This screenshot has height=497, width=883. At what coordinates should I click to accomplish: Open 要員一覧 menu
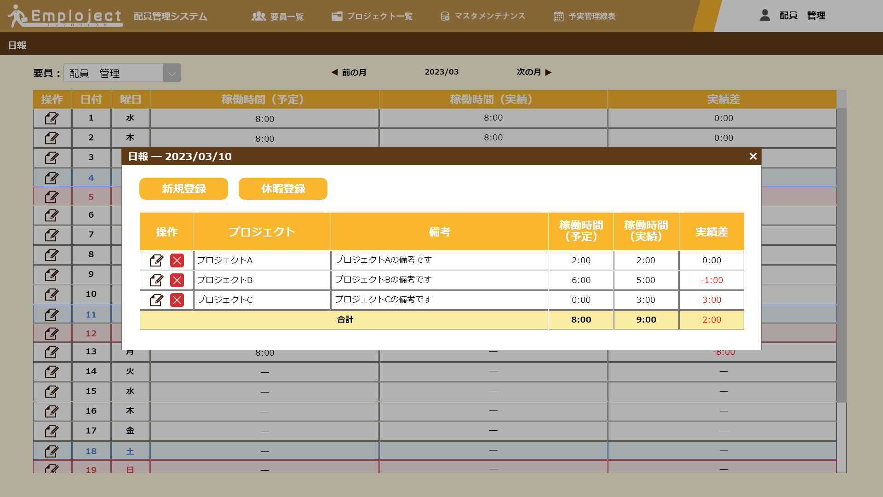click(277, 17)
